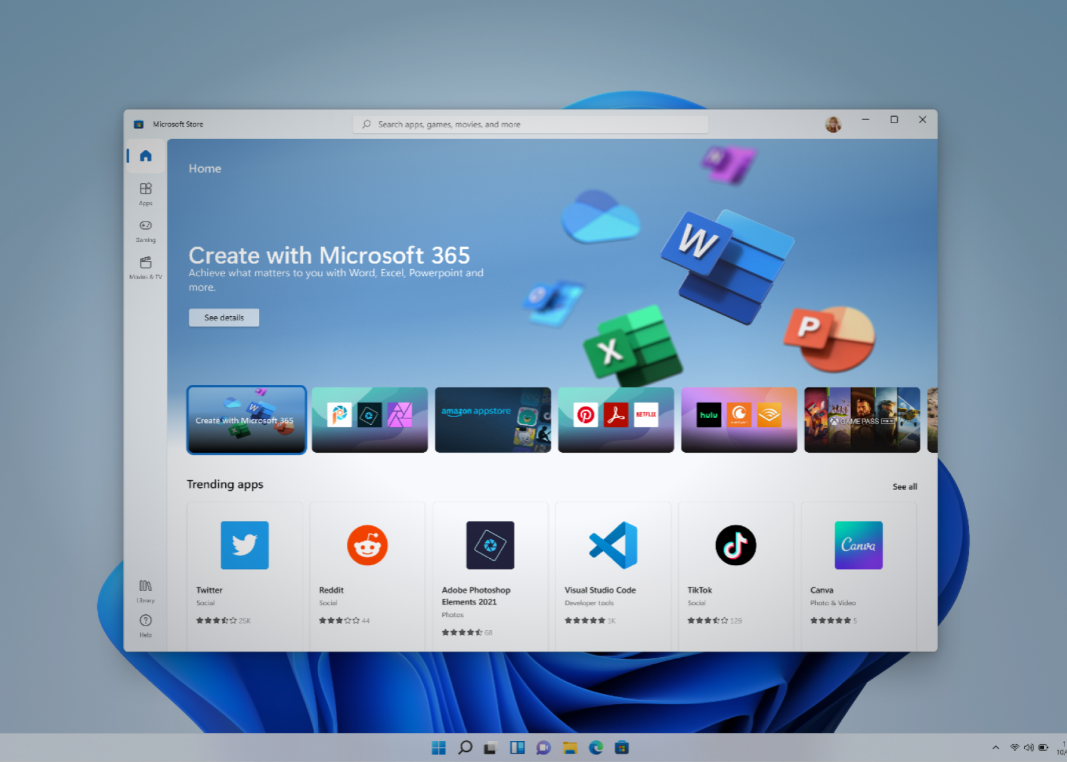Click the Wi-Fi icon in system tray

click(1014, 747)
